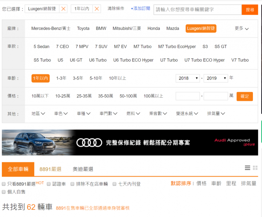The height and width of the screenshot is (217, 262).
Task: Focus the minimum price input field
Action: pyautogui.click(x=188, y=96)
